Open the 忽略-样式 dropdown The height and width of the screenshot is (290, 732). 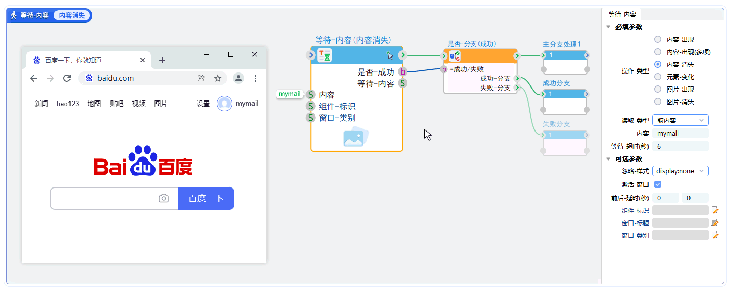click(680, 171)
